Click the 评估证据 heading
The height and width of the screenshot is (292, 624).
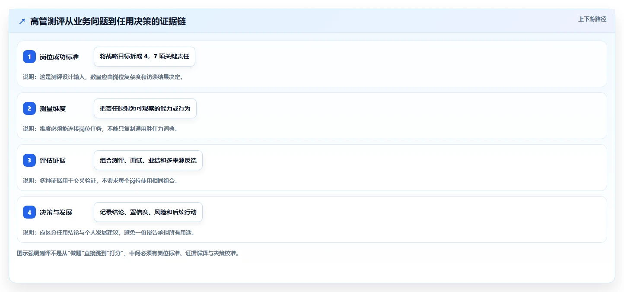pyautogui.click(x=53, y=160)
